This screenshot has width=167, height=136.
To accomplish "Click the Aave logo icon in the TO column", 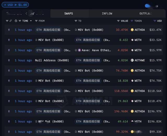I will [79, 50].
